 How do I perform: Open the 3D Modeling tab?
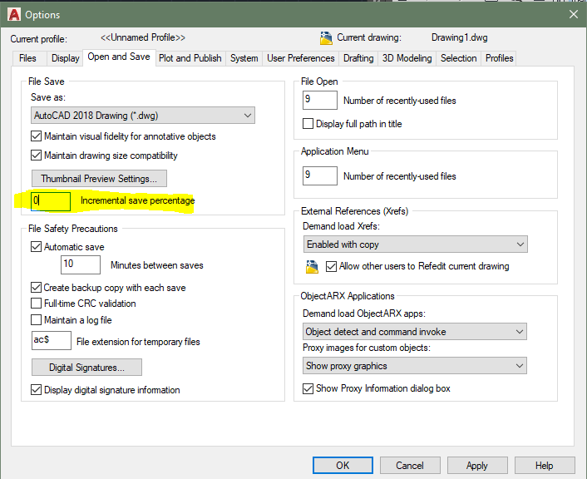[x=407, y=58]
